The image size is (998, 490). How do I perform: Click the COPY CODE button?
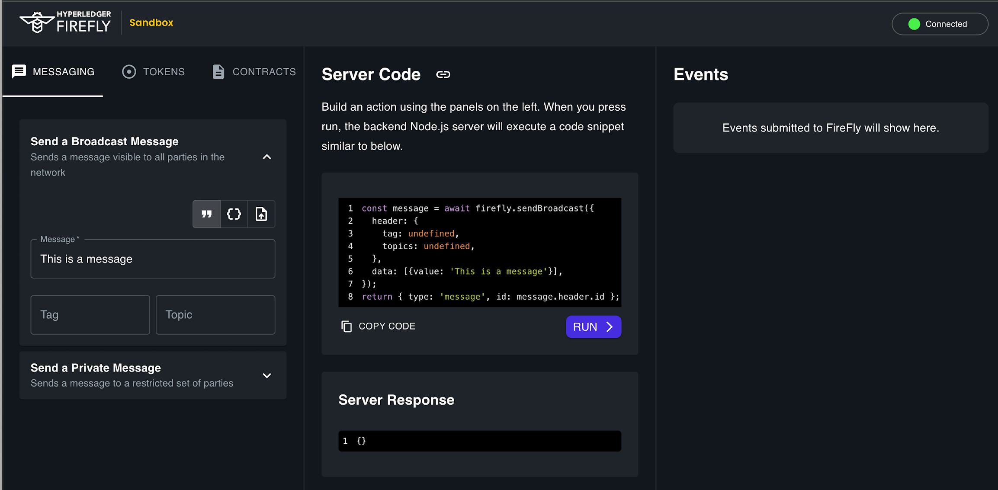(379, 327)
